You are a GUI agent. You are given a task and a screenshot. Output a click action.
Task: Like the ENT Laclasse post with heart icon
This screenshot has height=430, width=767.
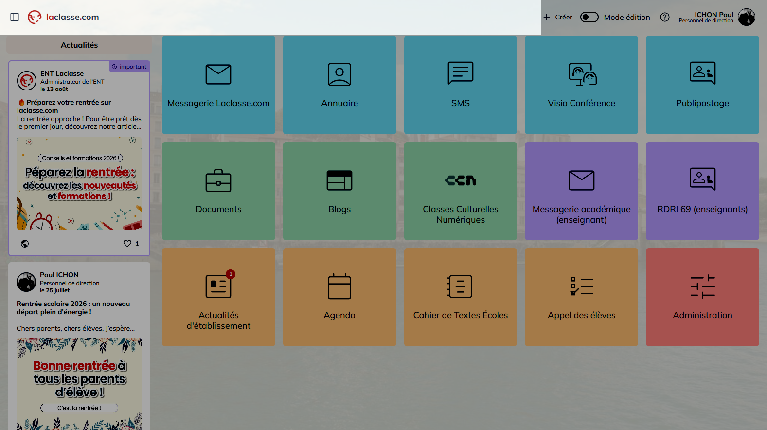(127, 243)
